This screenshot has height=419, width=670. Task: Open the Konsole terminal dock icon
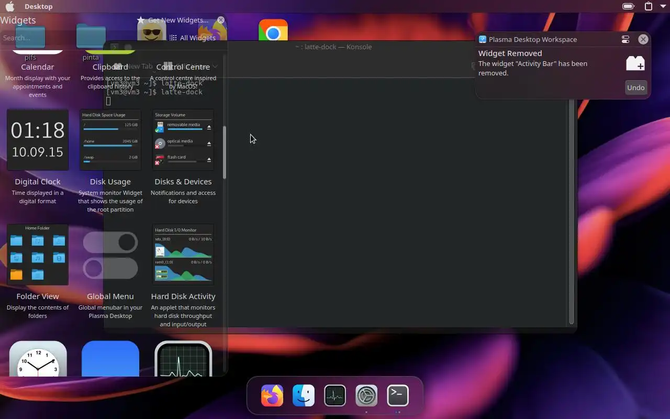(x=398, y=395)
